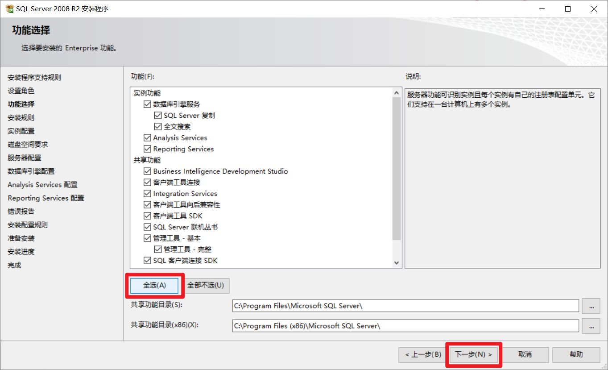Toggle 管理工具 - 完整 checkbox
The width and height of the screenshot is (608, 370).
(158, 249)
